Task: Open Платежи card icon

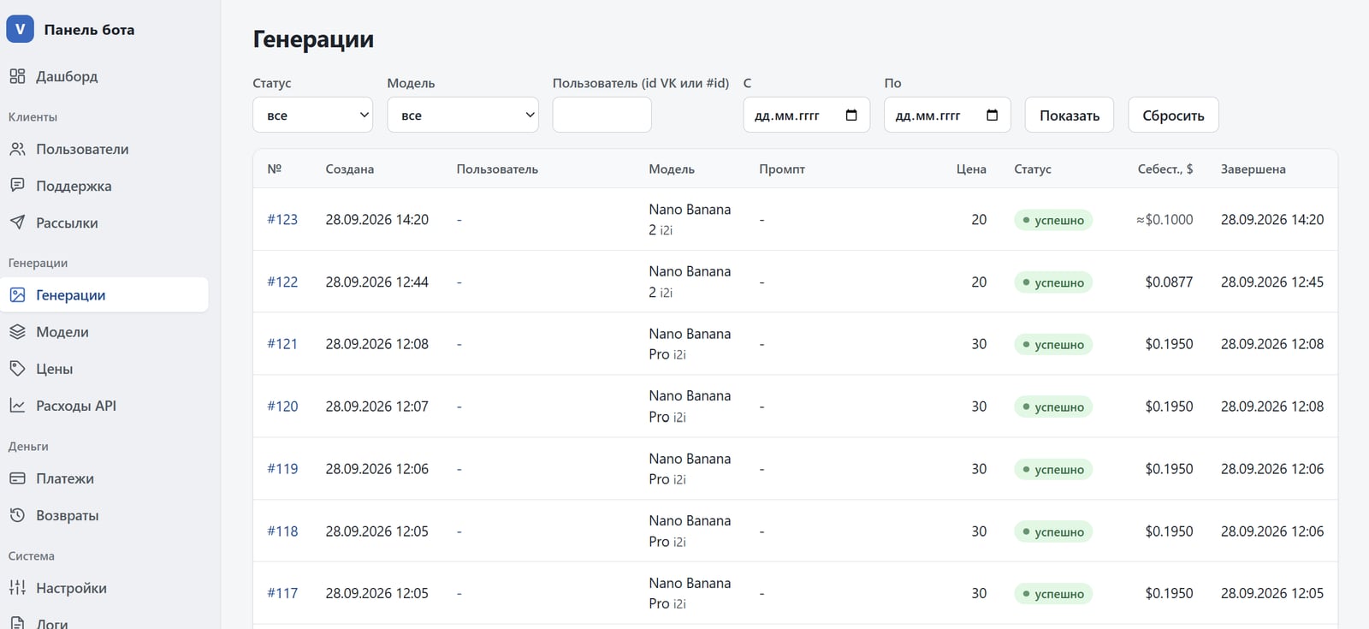Action: point(17,478)
